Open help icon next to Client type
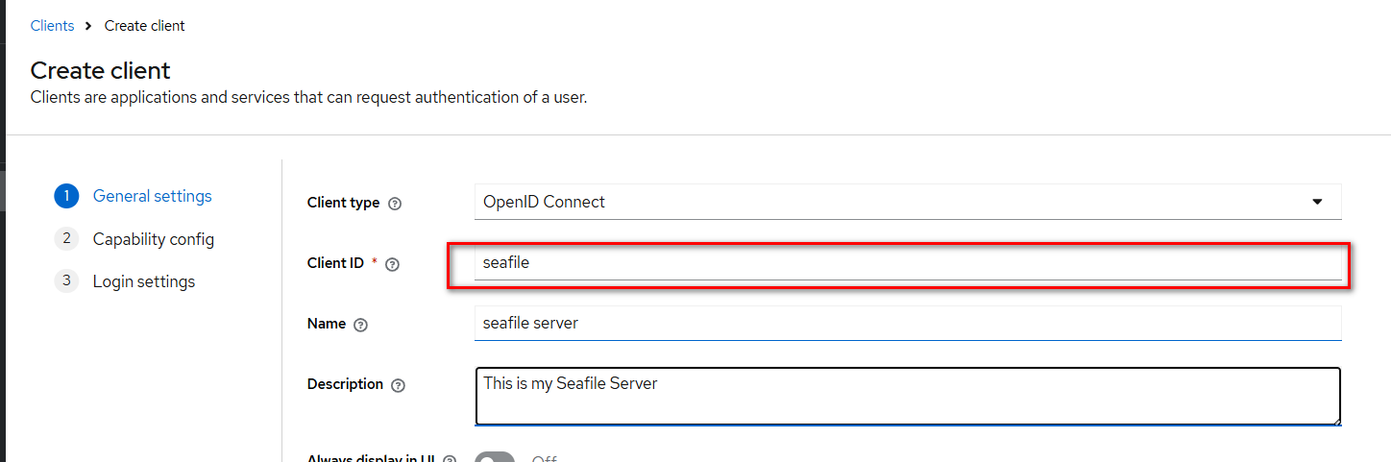1391x462 pixels. coord(395,204)
